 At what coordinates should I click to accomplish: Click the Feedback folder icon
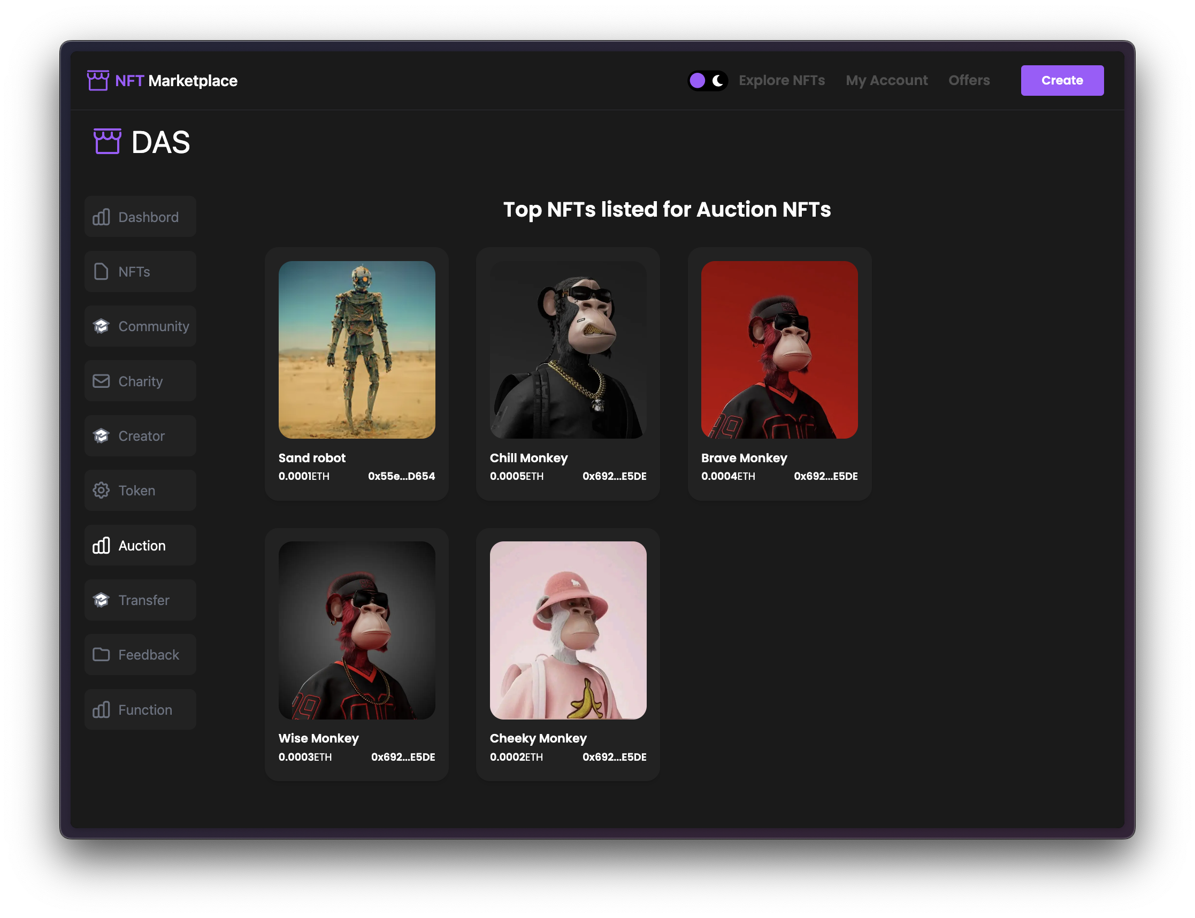[x=101, y=654]
